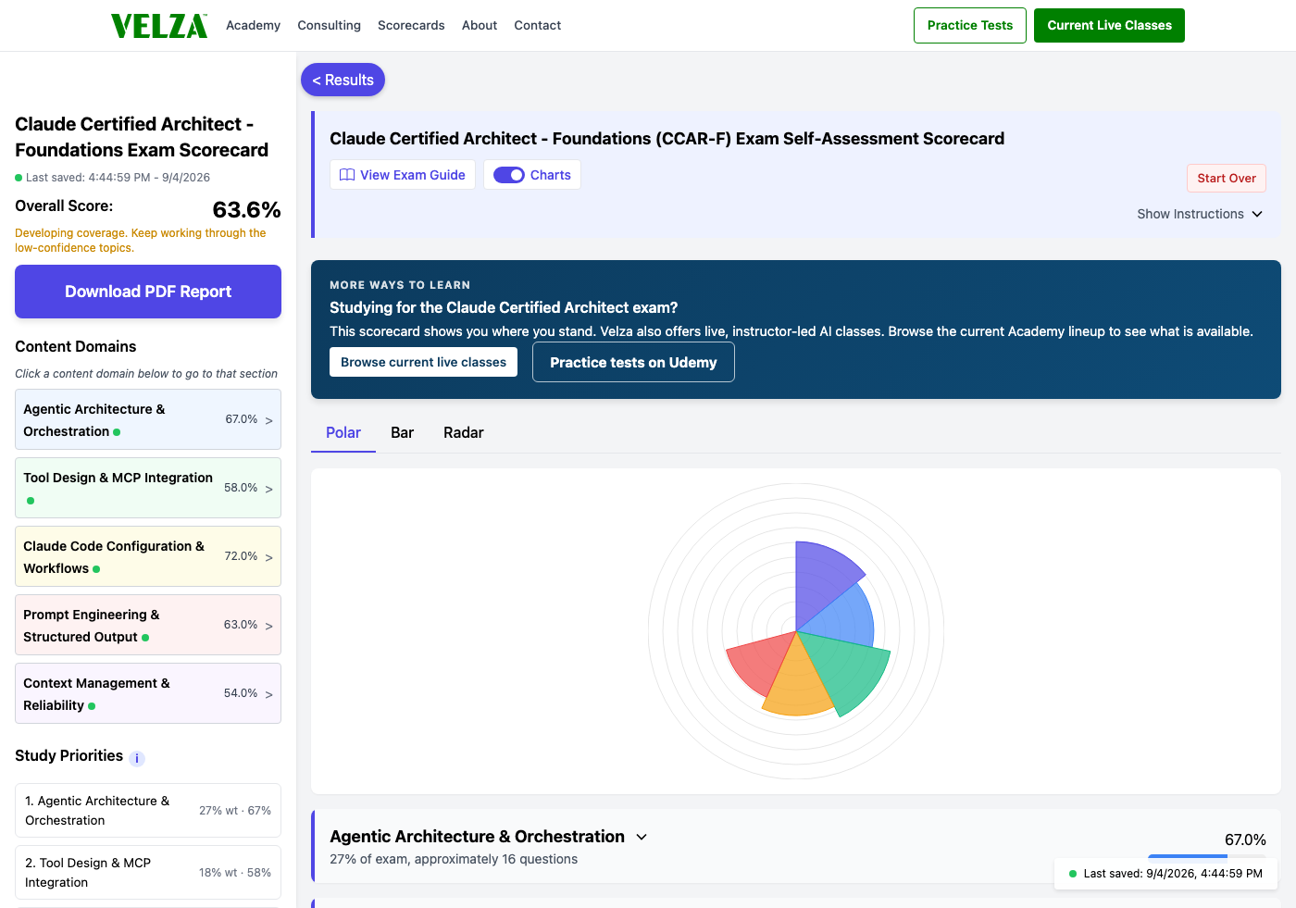Click 'Last saved: 9/4/2026, 4:44:59 PM' toast
1296x908 pixels.
[x=1165, y=874]
